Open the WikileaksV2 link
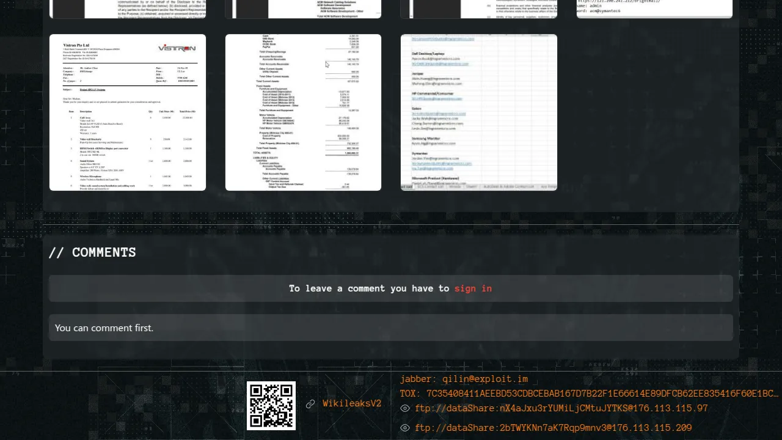 click(352, 404)
